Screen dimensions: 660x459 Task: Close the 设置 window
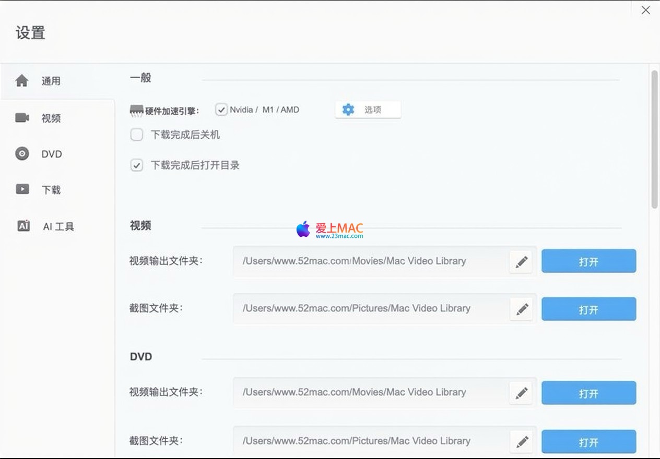coord(646,10)
